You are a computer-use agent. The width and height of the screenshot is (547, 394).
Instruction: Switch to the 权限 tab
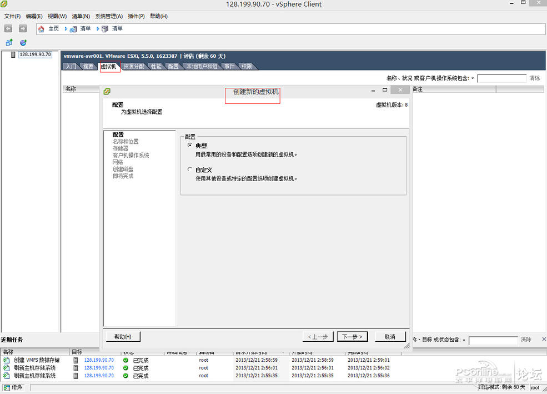tap(247, 66)
